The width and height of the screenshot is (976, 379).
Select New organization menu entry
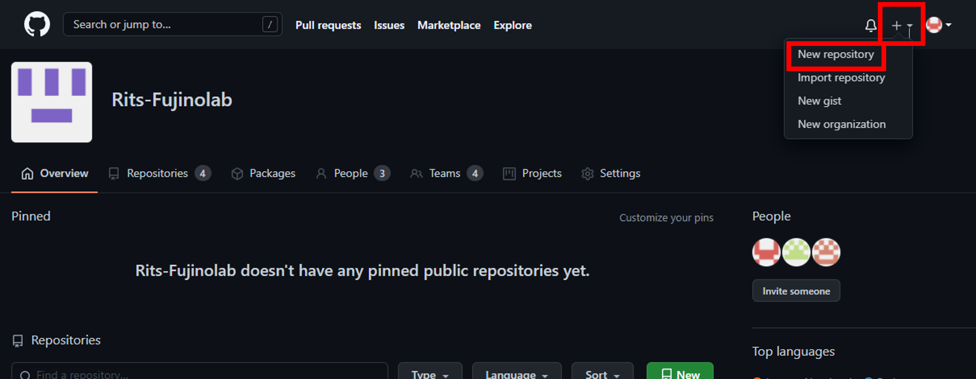[x=841, y=124]
